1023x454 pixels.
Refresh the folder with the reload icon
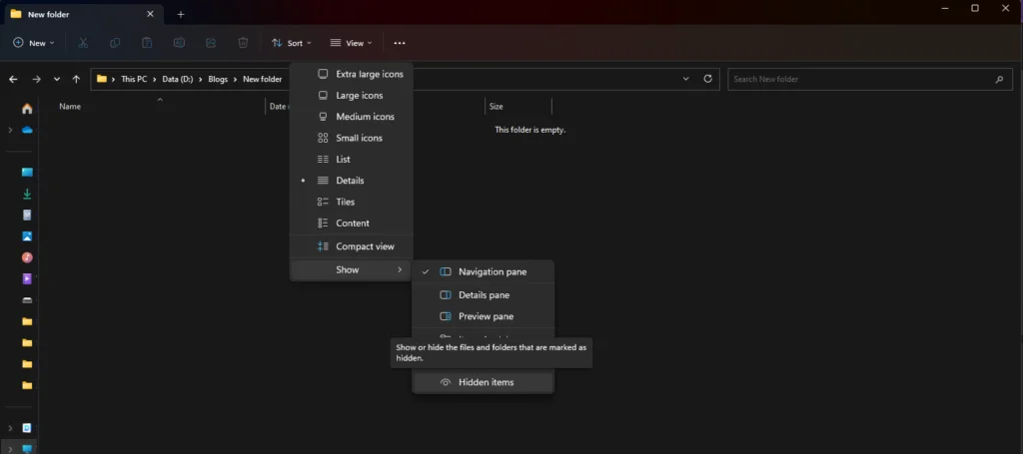708,79
